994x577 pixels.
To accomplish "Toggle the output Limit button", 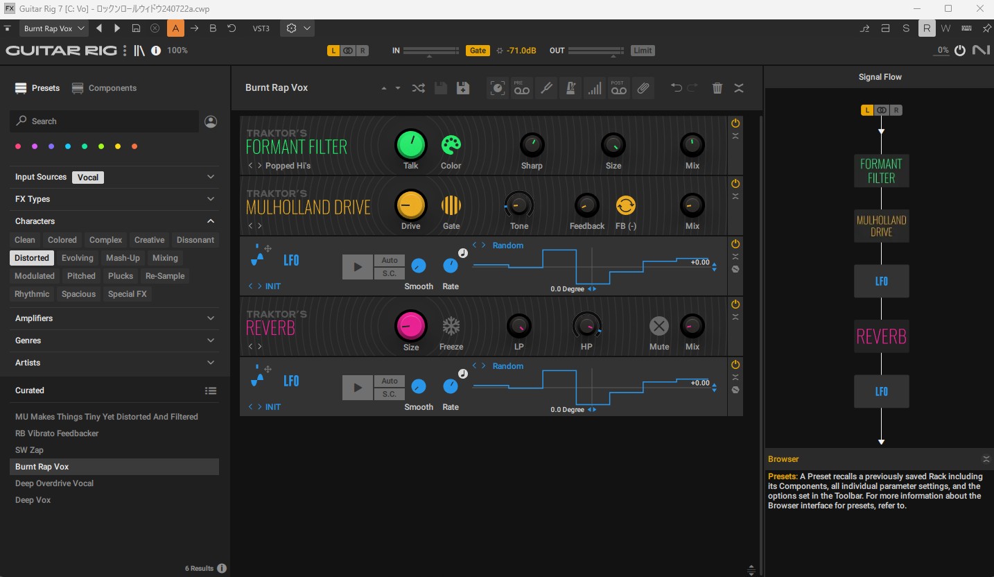I will 643,51.
